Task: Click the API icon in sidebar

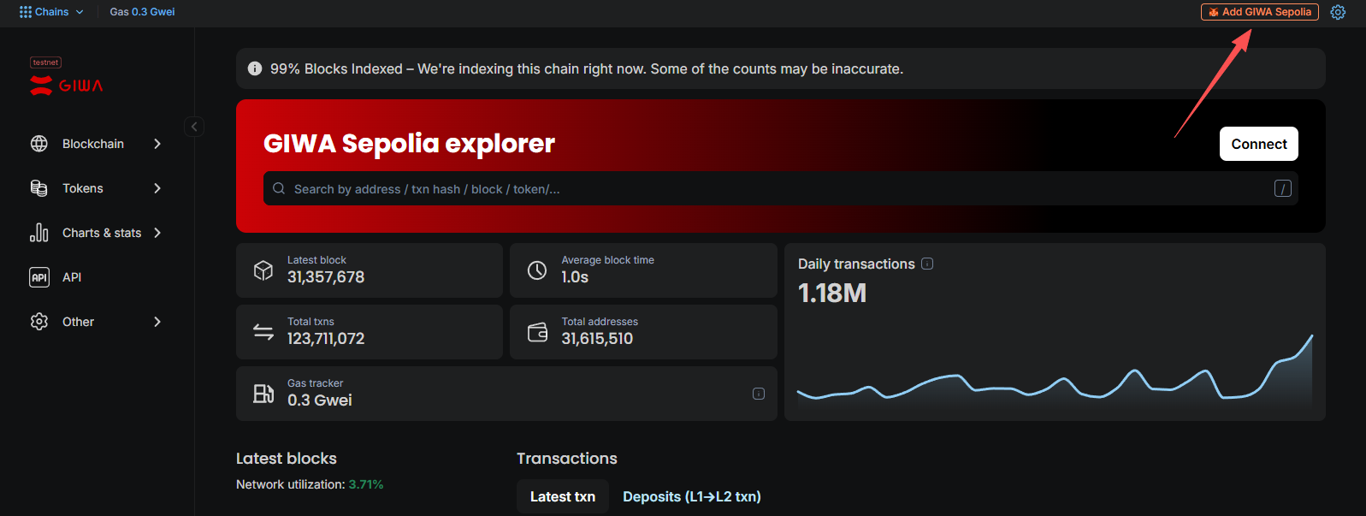Action: (39, 277)
